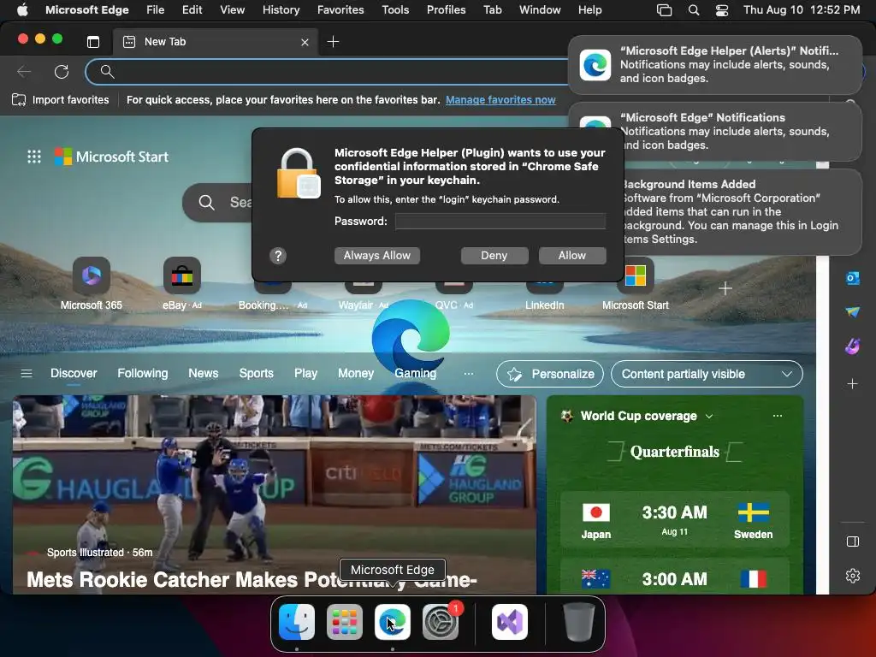The width and height of the screenshot is (876, 657).
Task: Show more feed categories with ellipsis
Action: [x=469, y=373]
